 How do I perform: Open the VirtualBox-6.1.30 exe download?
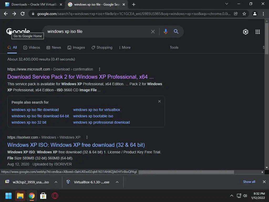click(x=88, y=182)
